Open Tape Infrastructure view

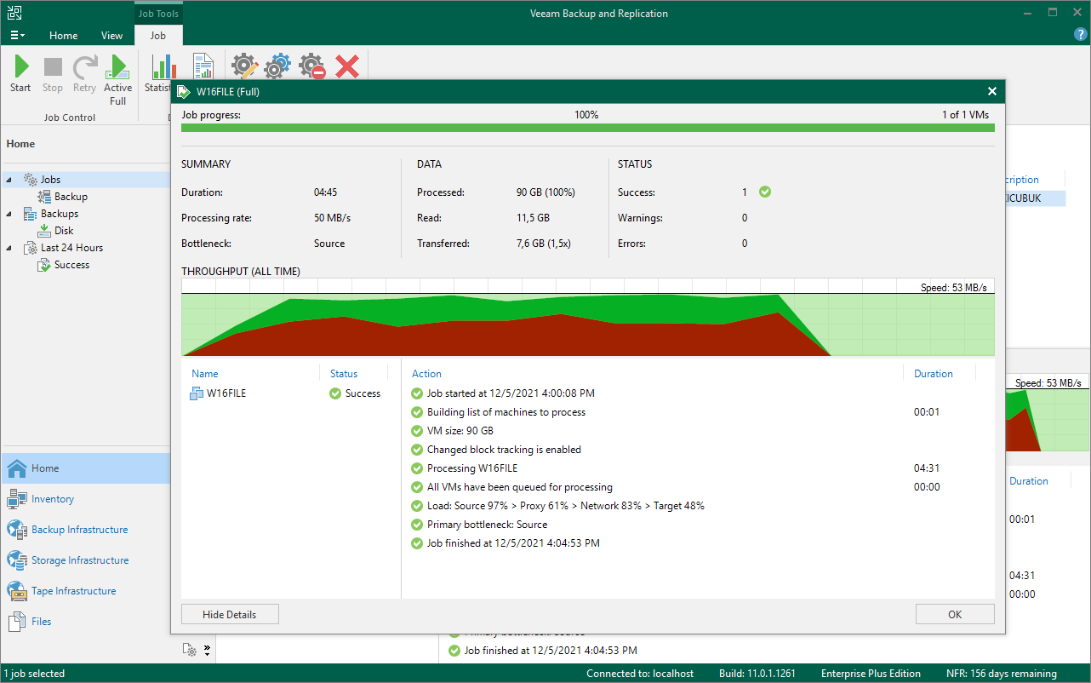73,591
